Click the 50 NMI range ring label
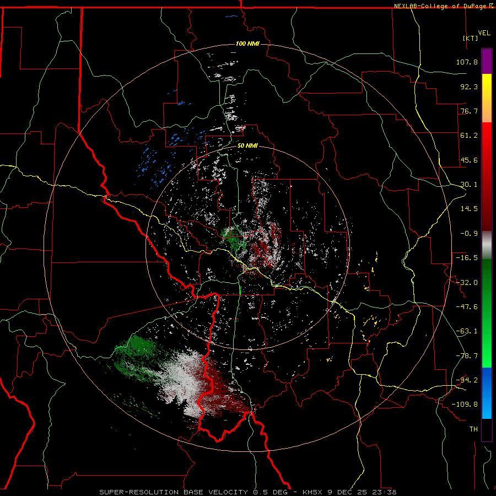Screen dimensions: 496x496 pyautogui.click(x=247, y=146)
